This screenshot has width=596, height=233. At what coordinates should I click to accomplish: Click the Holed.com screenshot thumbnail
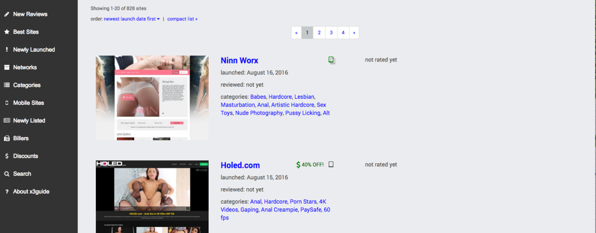pyautogui.click(x=152, y=197)
